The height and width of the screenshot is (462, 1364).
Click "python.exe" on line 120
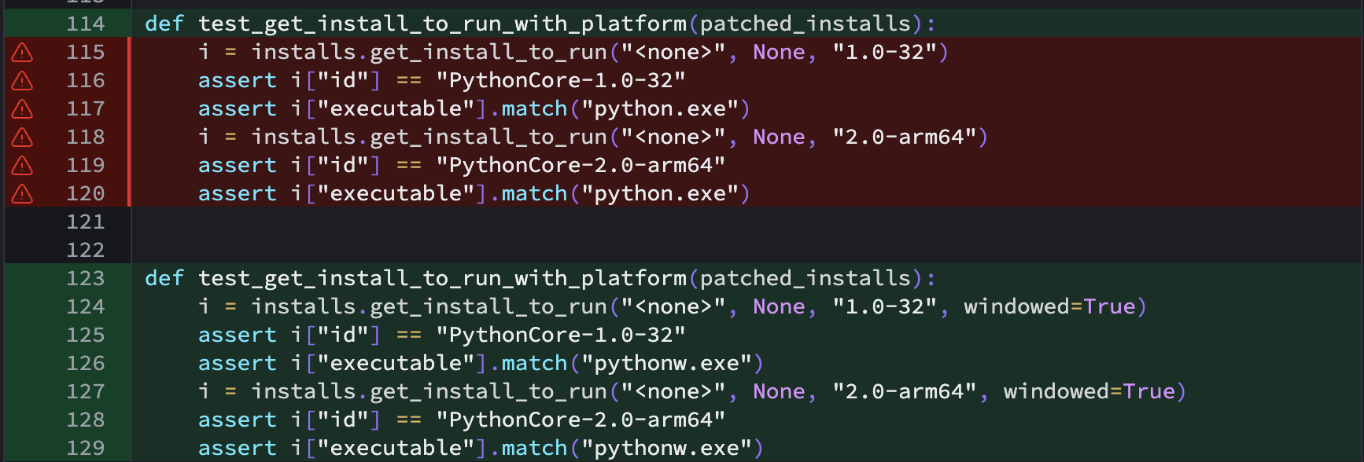pyautogui.click(x=660, y=194)
